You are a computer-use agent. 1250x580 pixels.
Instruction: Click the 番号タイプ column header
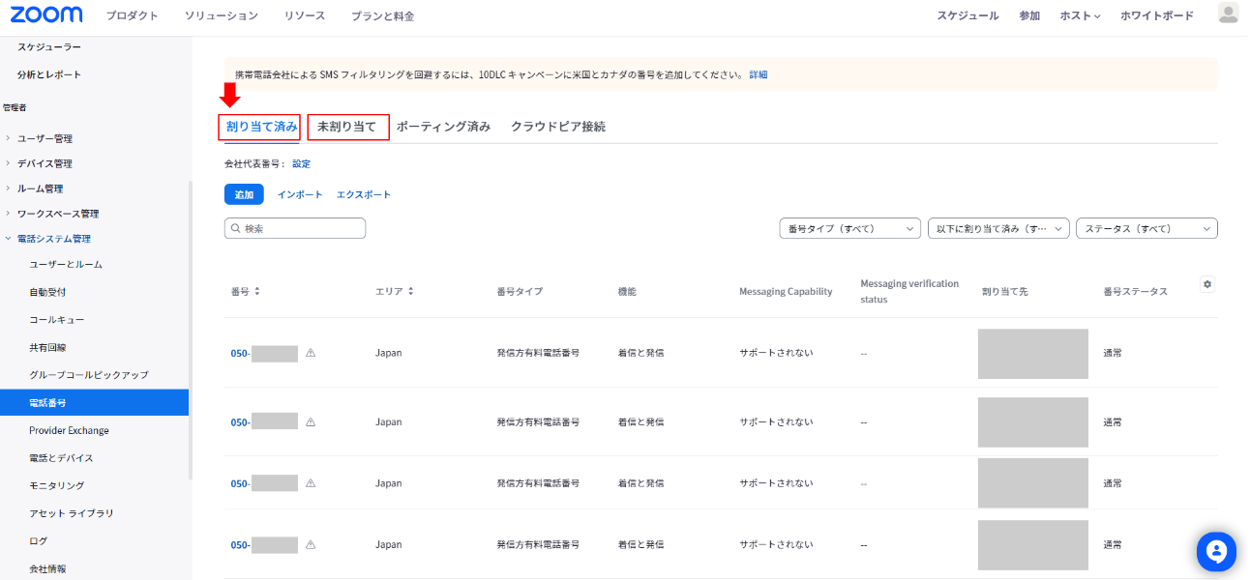(520, 291)
